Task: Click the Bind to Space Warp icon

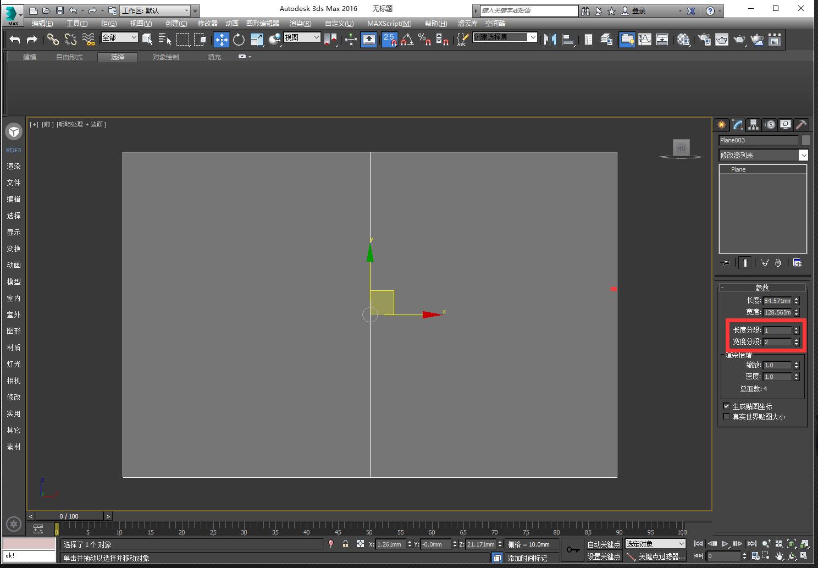Action: [x=88, y=39]
